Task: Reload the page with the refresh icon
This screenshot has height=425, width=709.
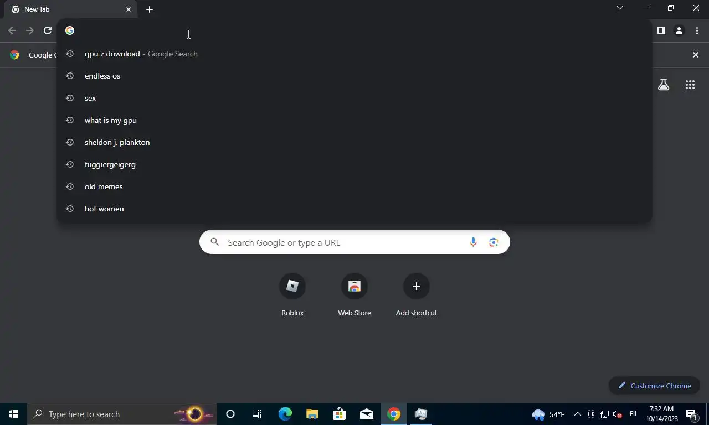Action: (x=48, y=30)
